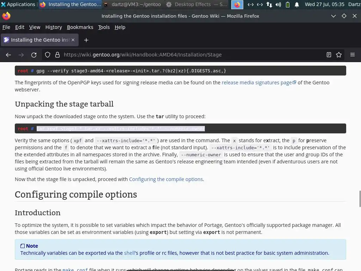Open the History menu
The height and width of the screenshot is (271, 361).
pyautogui.click(x=54, y=27)
